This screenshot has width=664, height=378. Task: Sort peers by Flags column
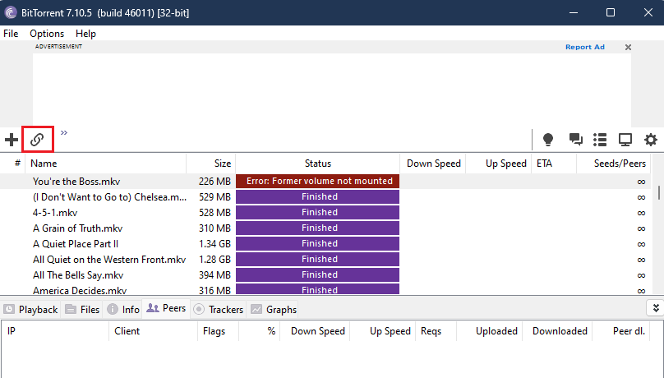pos(218,331)
